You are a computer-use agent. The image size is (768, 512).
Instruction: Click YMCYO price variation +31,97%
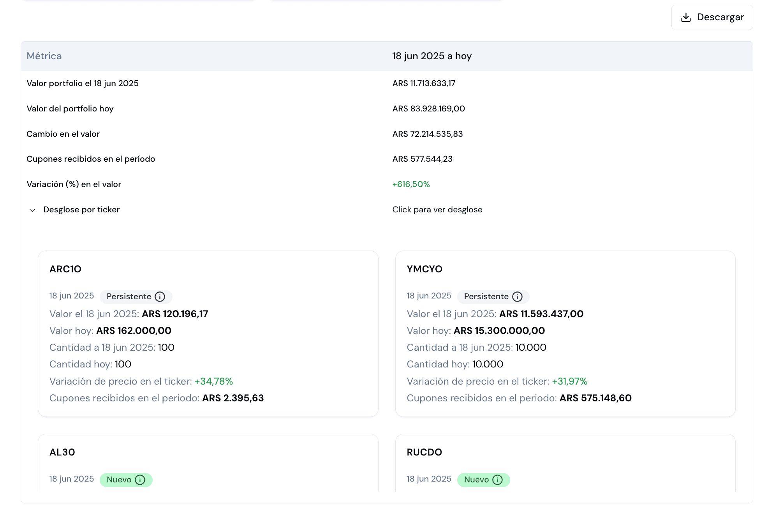pos(570,381)
